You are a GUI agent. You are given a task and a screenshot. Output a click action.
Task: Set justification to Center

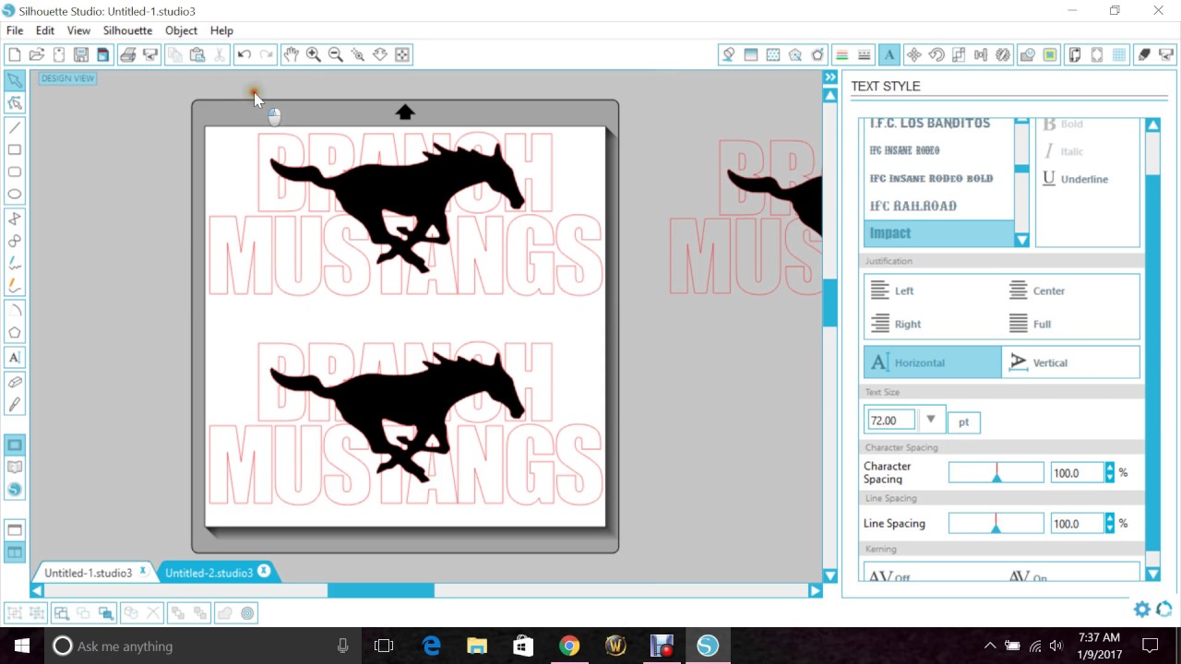click(x=1037, y=290)
